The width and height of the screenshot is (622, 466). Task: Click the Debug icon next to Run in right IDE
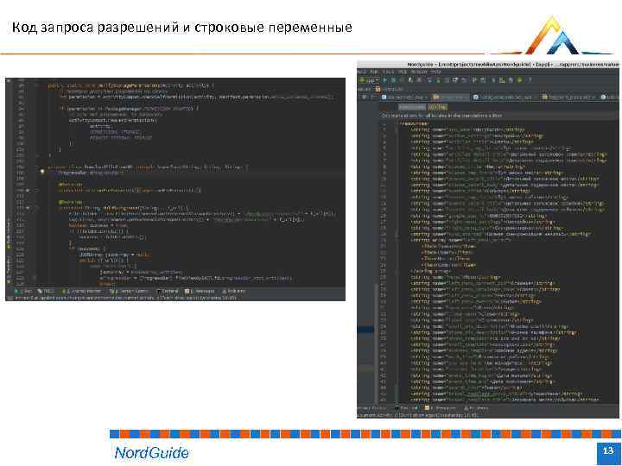click(x=393, y=80)
